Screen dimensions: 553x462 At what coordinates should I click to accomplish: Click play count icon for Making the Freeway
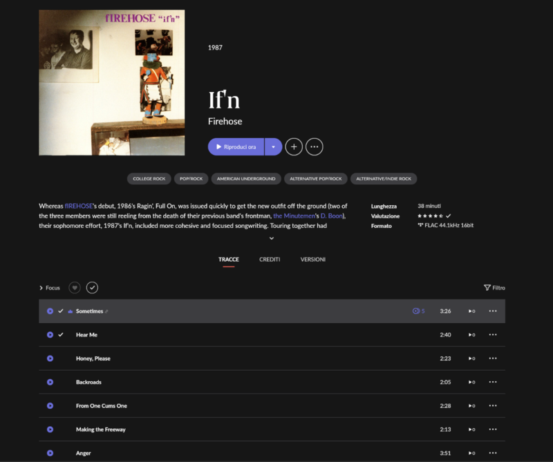coord(471,430)
